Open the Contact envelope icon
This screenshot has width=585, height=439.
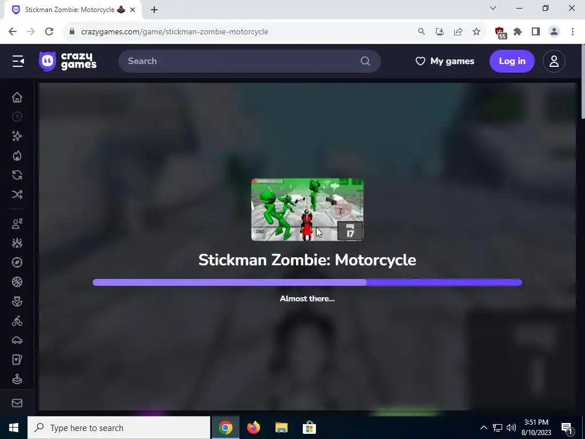click(x=17, y=403)
